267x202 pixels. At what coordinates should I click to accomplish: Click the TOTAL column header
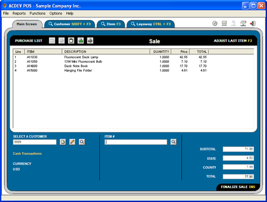[199, 52]
